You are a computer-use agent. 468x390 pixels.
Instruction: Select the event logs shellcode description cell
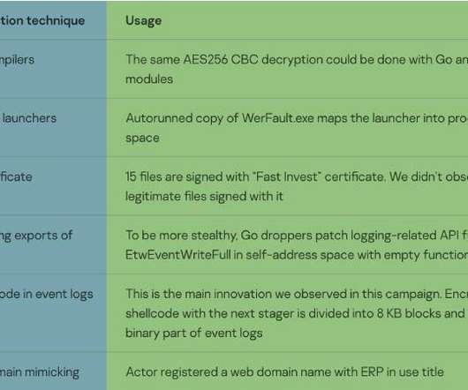(287, 312)
